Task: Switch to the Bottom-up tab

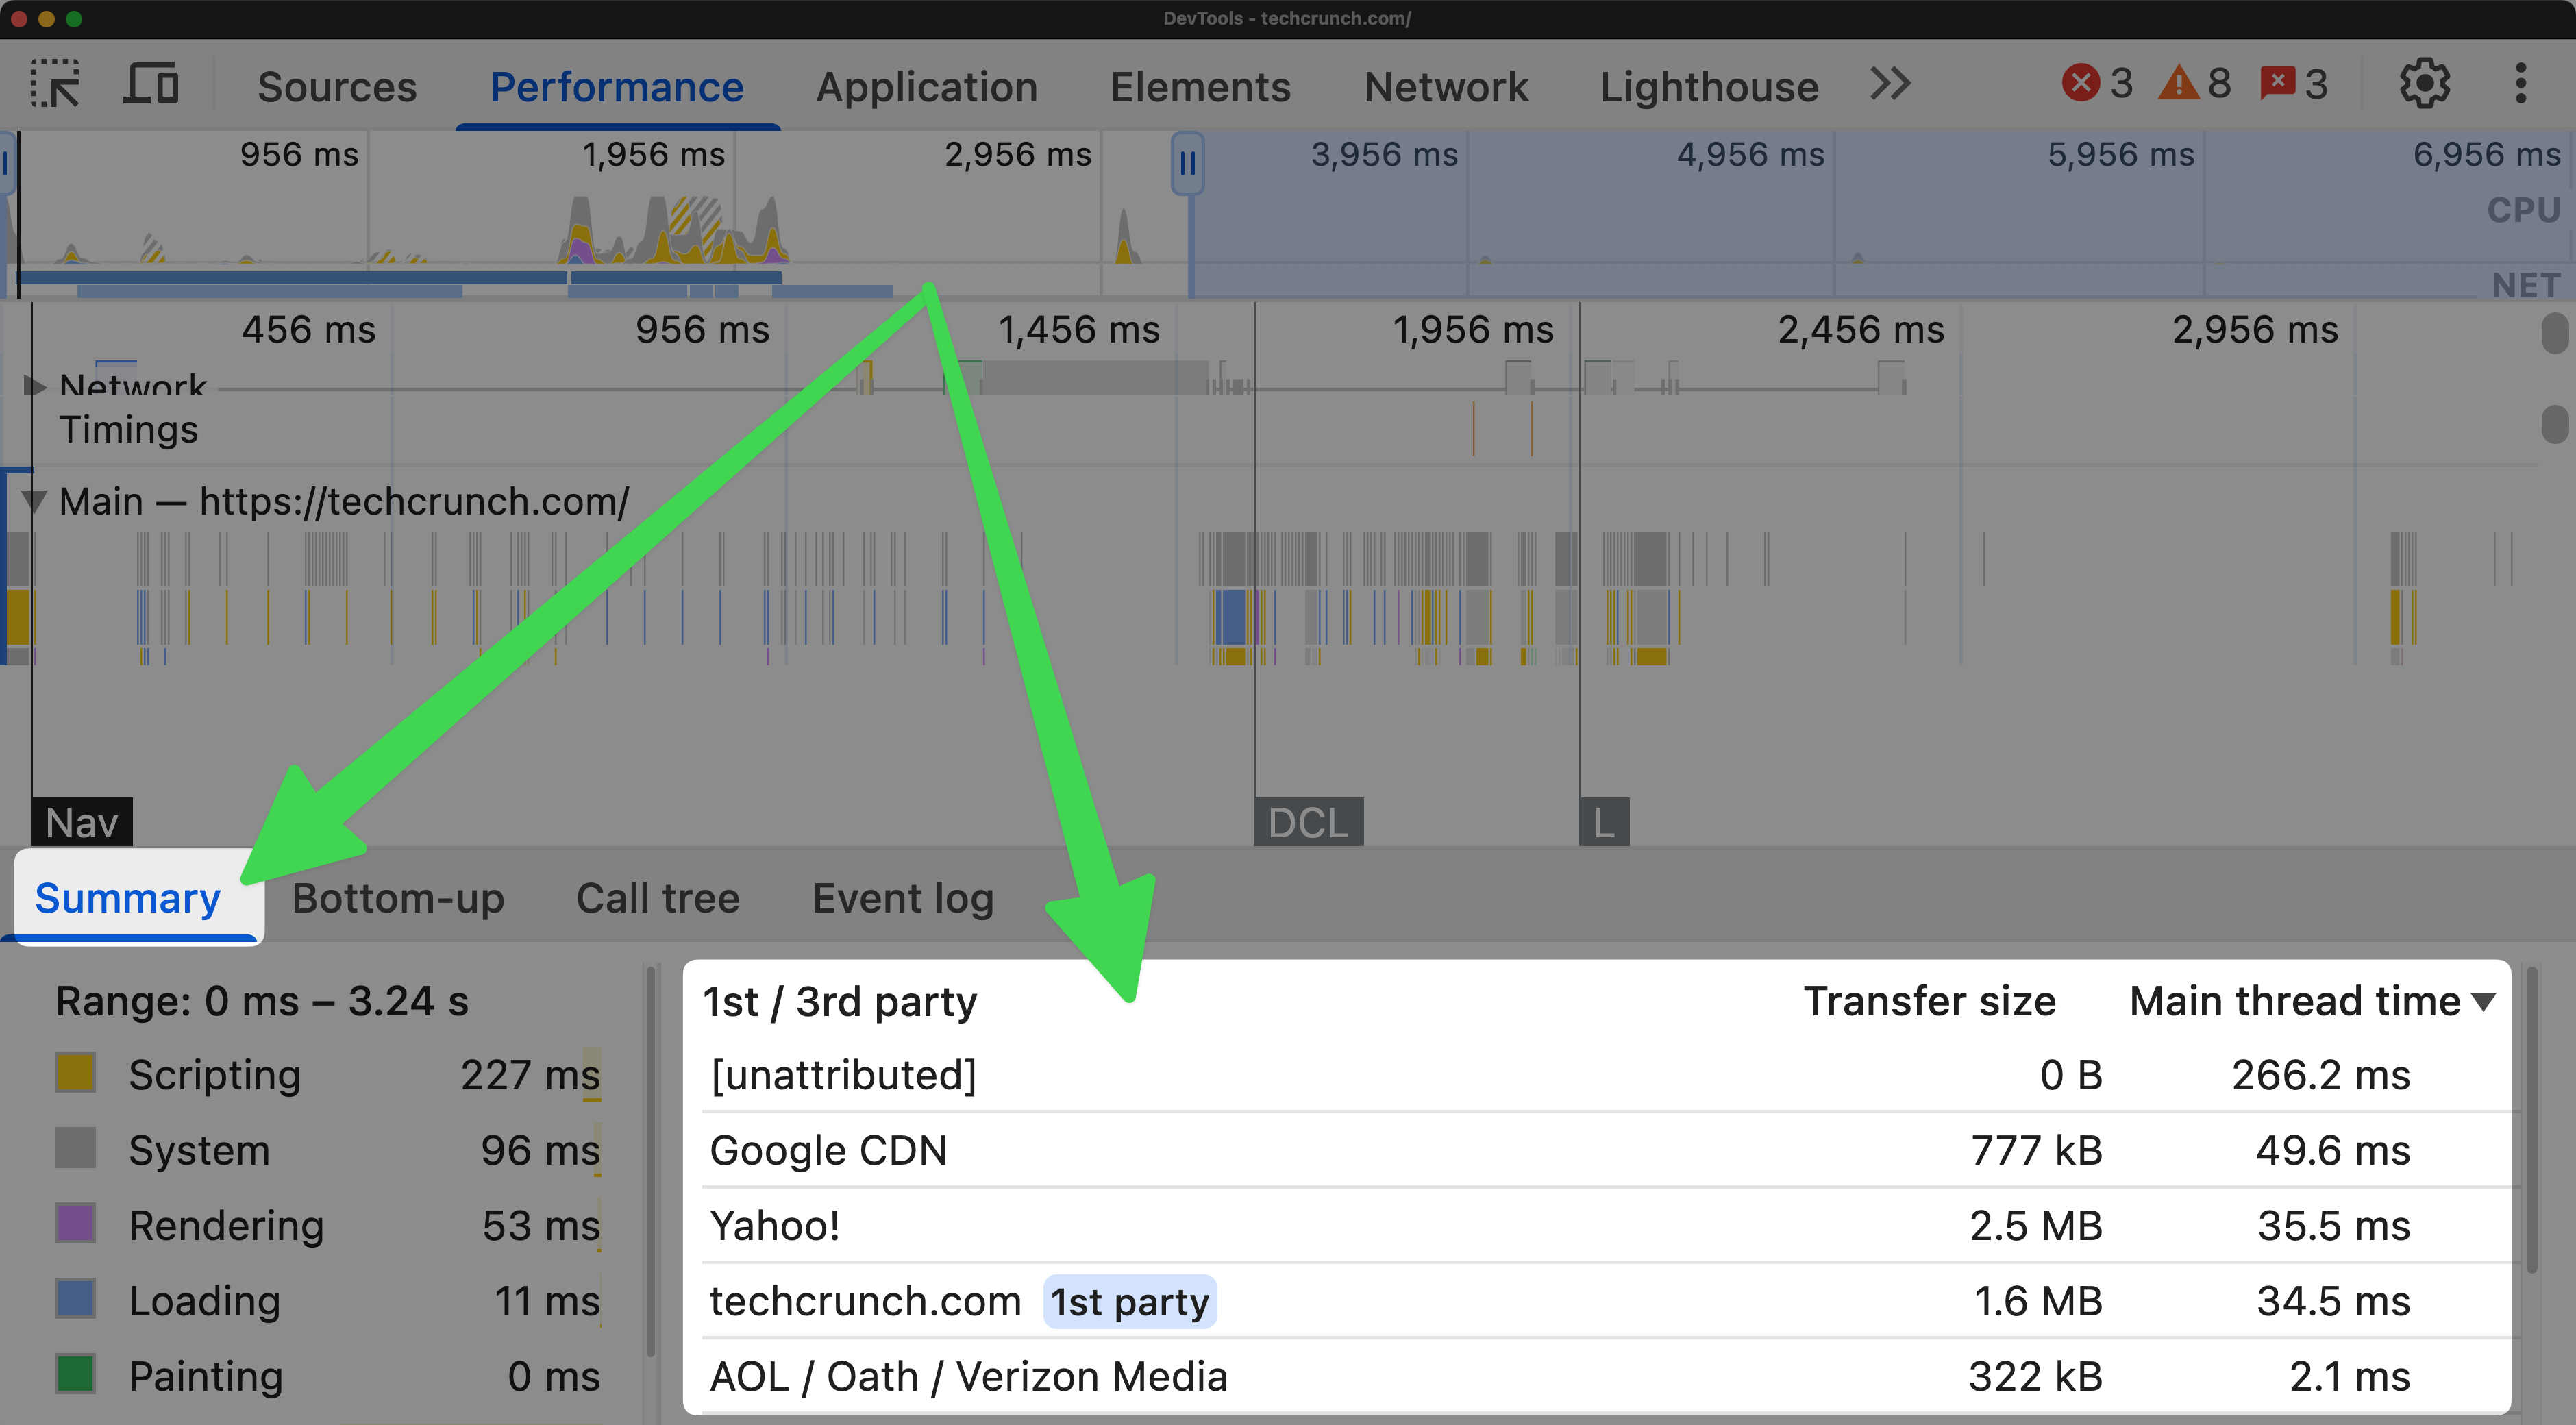Action: click(x=398, y=899)
